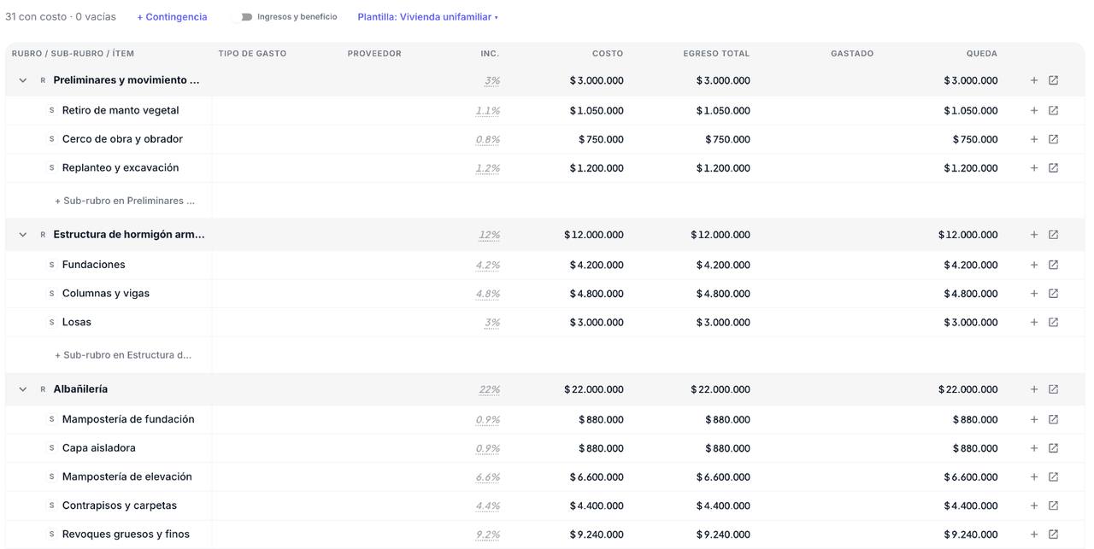1094x549 pixels.
Task: Add sub-rubro in Estructura de hormigón
Action: (123, 355)
